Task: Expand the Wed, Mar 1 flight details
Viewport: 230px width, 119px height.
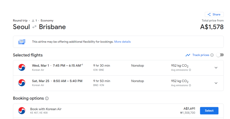Action: (216, 68)
